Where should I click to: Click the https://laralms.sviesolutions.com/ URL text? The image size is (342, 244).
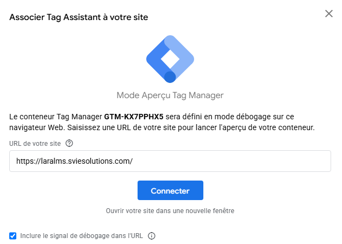point(74,161)
